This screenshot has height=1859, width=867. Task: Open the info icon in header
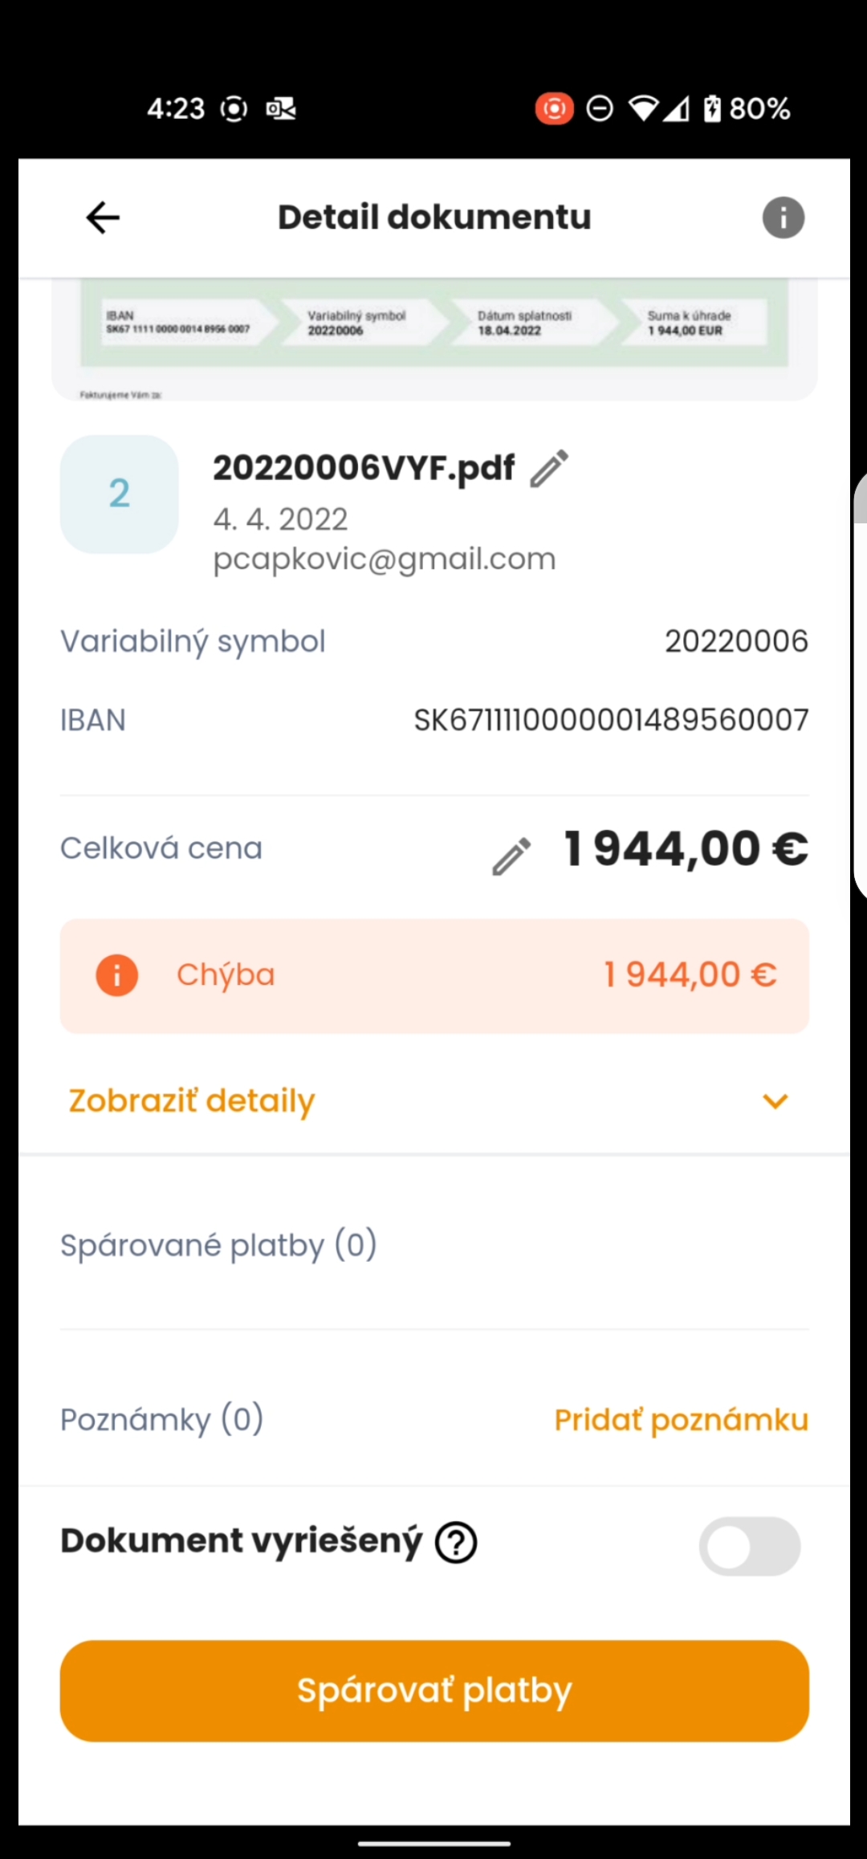pyautogui.click(x=783, y=218)
